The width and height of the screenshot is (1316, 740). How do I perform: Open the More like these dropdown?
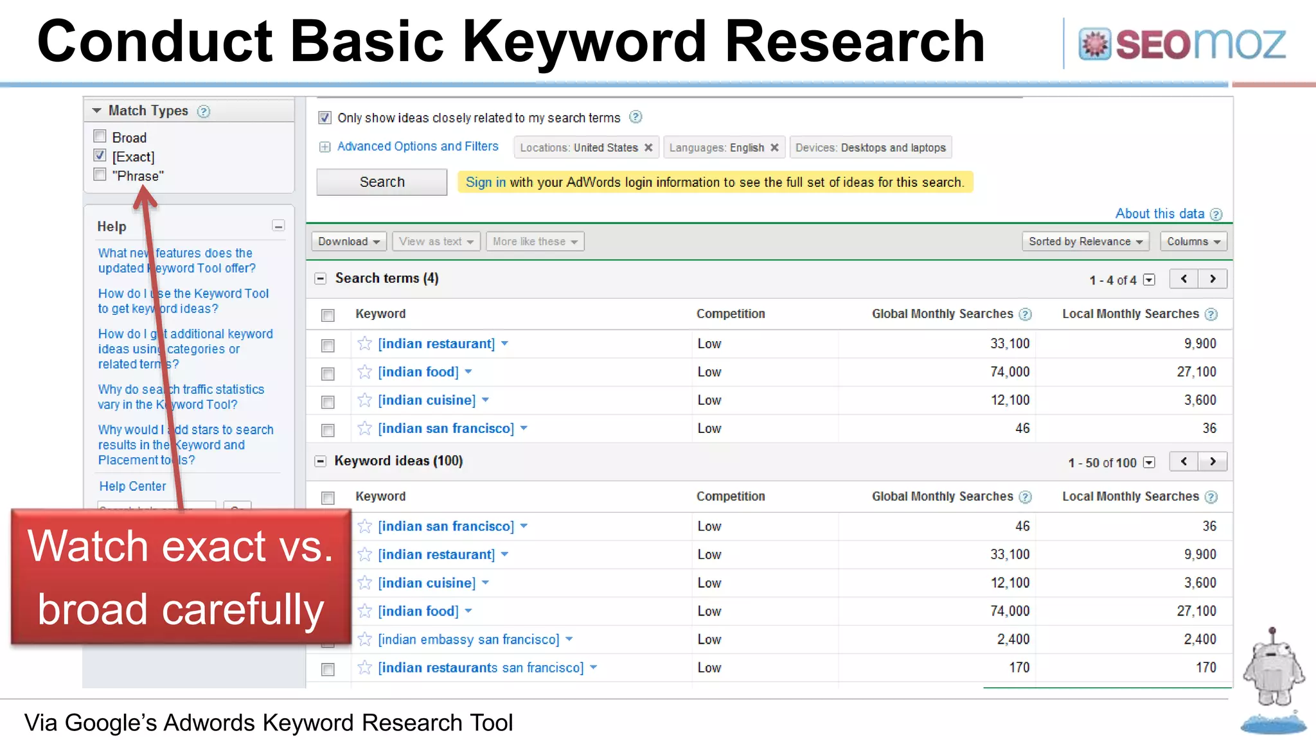pyautogui.click(x=535, y=242)
